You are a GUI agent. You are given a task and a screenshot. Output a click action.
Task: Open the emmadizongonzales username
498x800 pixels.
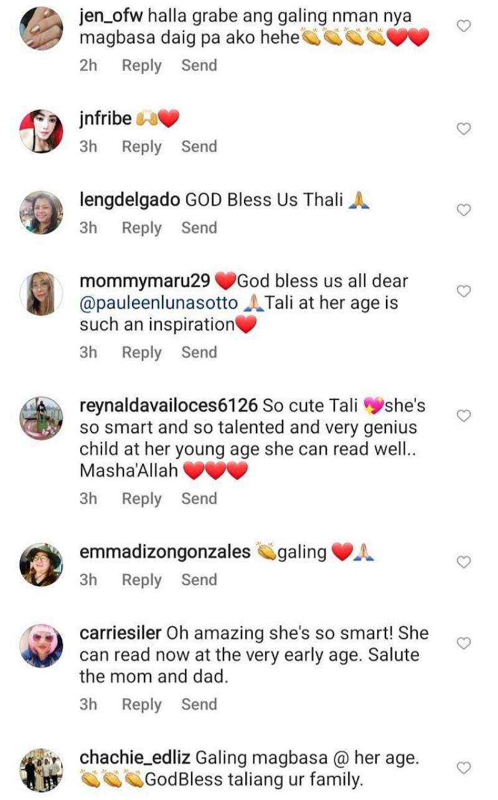point(165,552)
